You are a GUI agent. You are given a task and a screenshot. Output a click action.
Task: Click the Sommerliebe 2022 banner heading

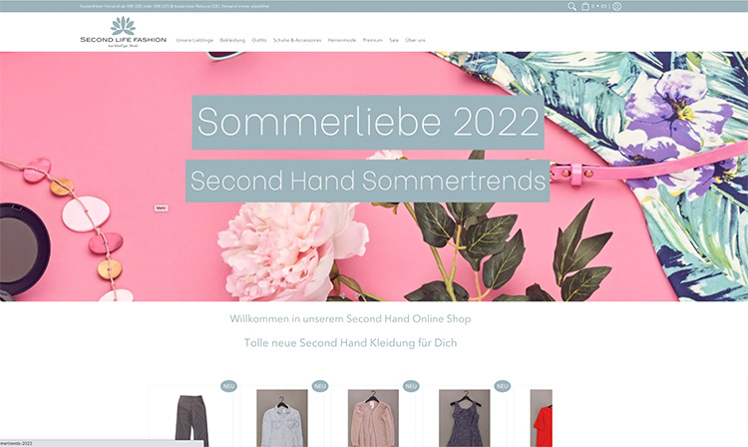(x=368, y=122)
